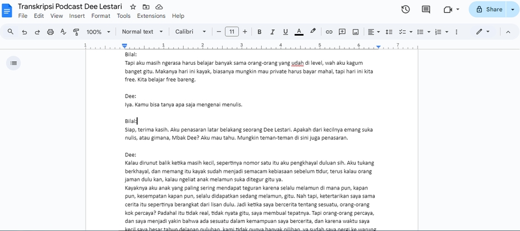Show document outline sidebar icon

(x=14, y=63)
